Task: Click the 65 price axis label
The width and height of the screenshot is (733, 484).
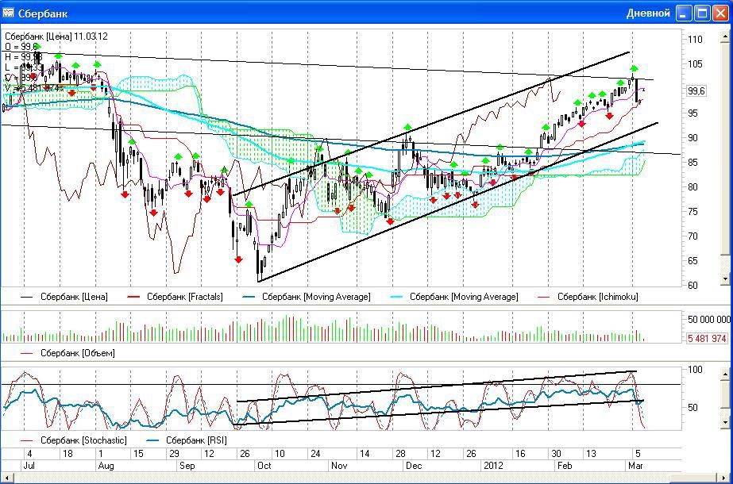Action: pyautogui.click(x=692, y=261)
